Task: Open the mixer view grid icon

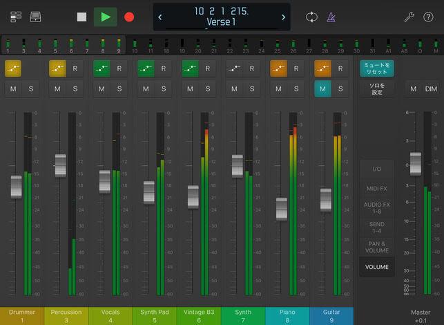Action: [x=16, y=17]
